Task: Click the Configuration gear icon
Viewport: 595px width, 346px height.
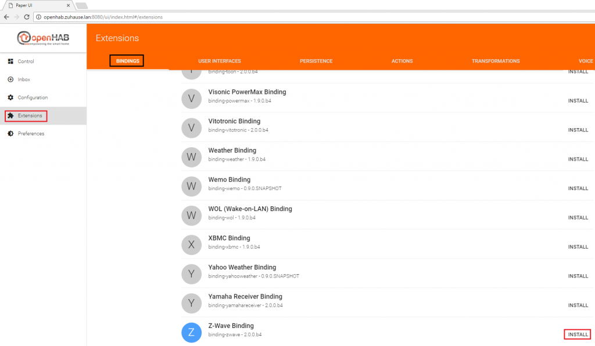Action: click(x=10, y=97)
